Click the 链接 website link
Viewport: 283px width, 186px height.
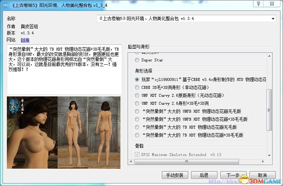pyautogui.click(x=25, y=40)
